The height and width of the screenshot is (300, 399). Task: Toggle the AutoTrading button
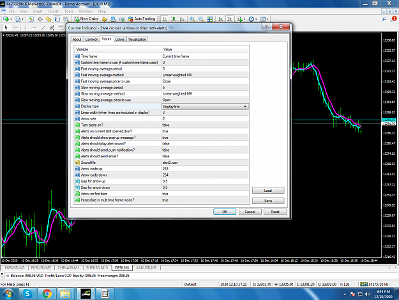tap(142, 19)
